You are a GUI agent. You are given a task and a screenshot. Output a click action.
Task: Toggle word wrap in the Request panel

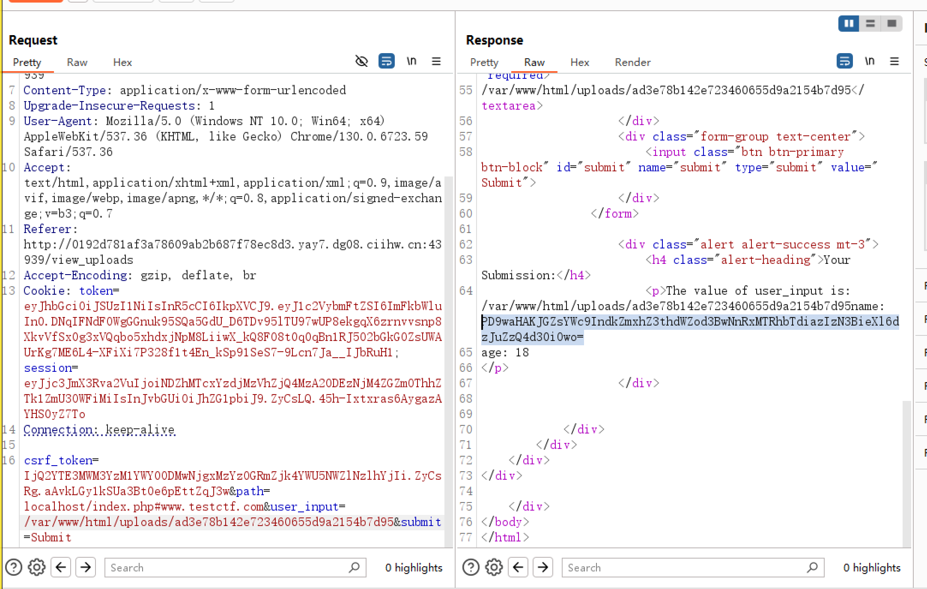pos(386,61)
